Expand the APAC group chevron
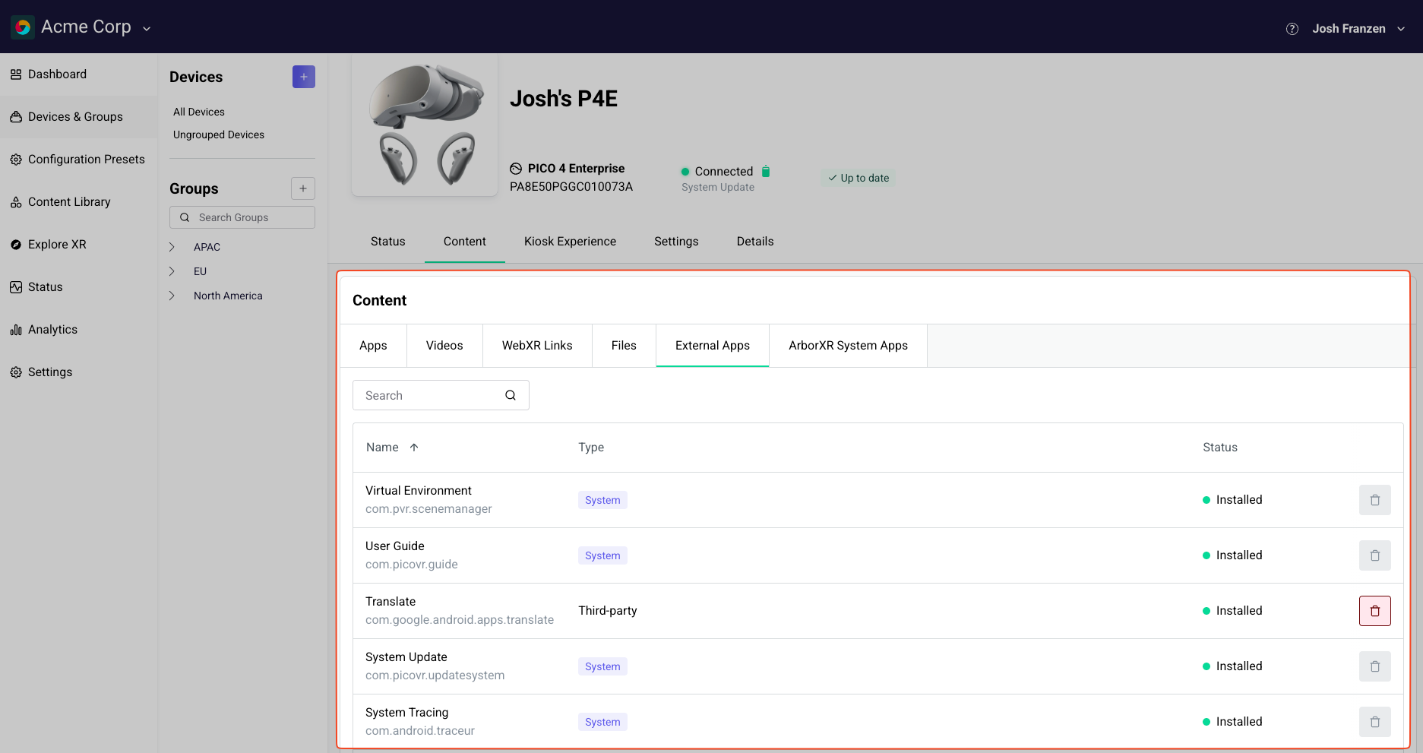Viewport: 1423px width, 753px height. [x=172, y=247]
